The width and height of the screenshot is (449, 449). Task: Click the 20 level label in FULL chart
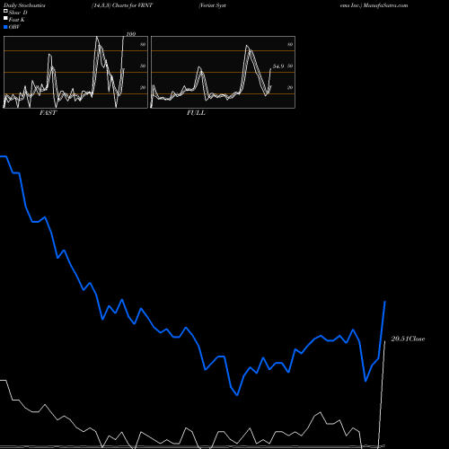pos(290,88)
